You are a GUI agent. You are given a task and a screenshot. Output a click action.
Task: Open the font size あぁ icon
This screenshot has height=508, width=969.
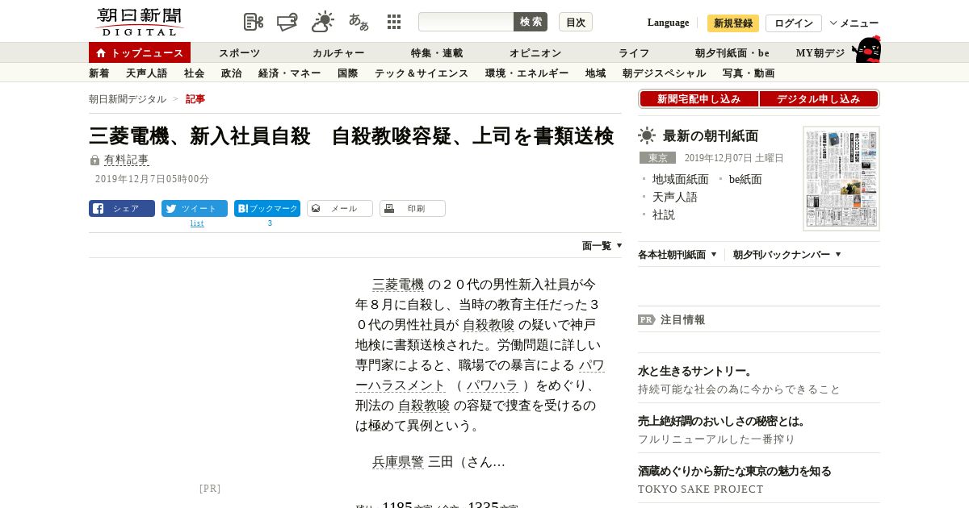pyautogui.click(x=359, y=22)
